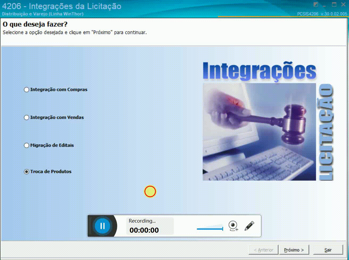Image resolution: width=349 pixels, height=260 pixels.
Task: Click the window options icon in title bar
Action: [316, 5]
